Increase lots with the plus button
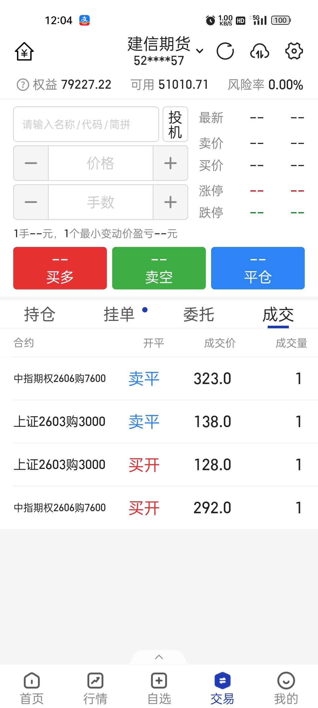The image size is (318, 708). pos(170,202)
